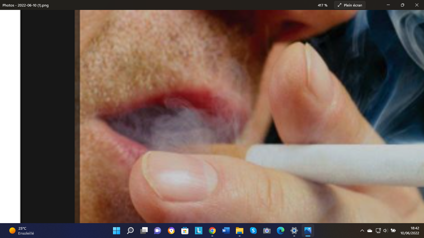
Task: Click the volume speaker tray icon
Action: (386, 231)
